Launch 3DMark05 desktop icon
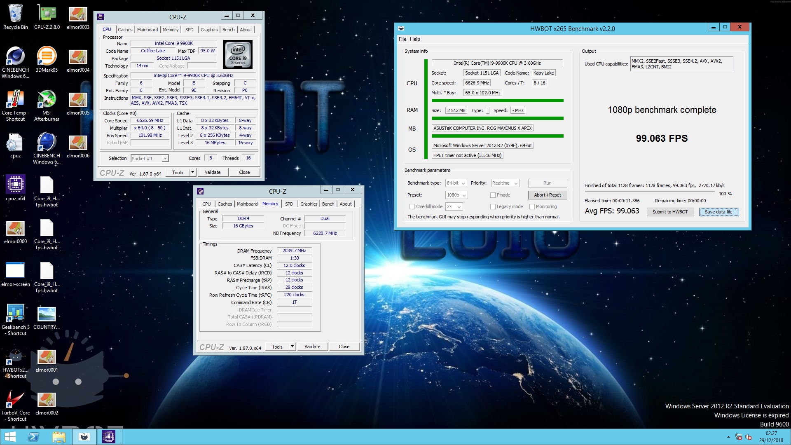 point(47,59)
